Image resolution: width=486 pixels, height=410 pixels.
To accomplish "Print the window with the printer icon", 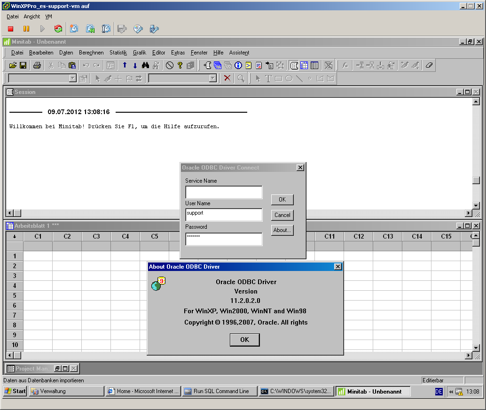I will tap(37, 65).
